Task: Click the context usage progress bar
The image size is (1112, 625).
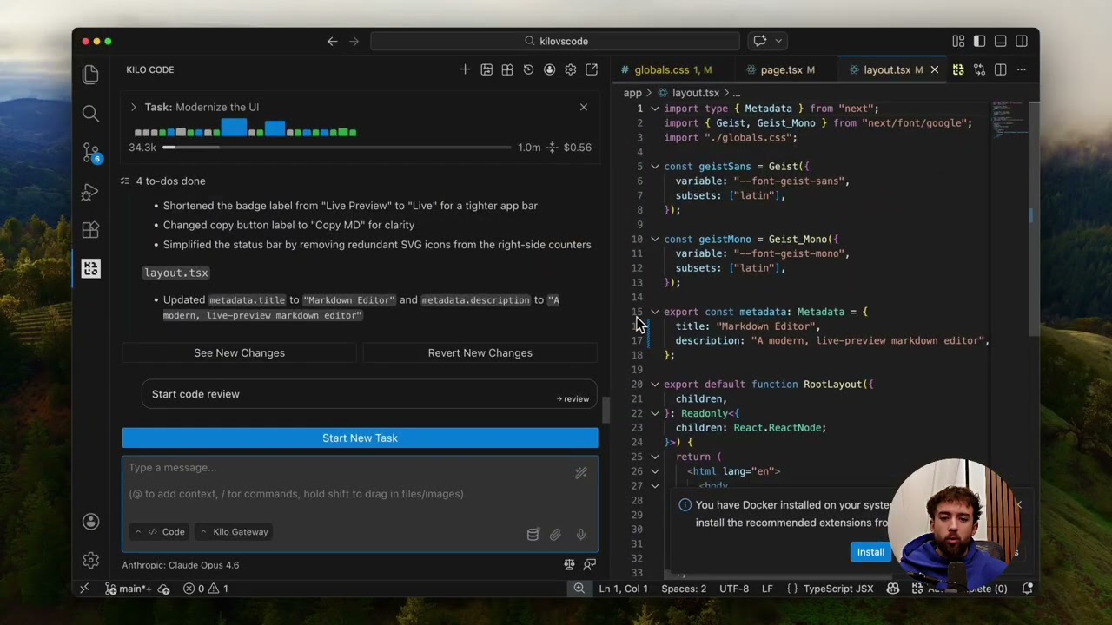Action: pyautogui.click(x=337, y=148)
